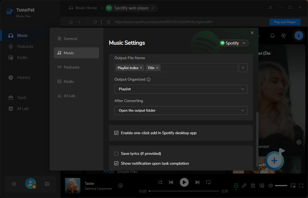Screen dimensions: 308x198
Task: Close the Music Settings dialog
Action: coord(252,33)
